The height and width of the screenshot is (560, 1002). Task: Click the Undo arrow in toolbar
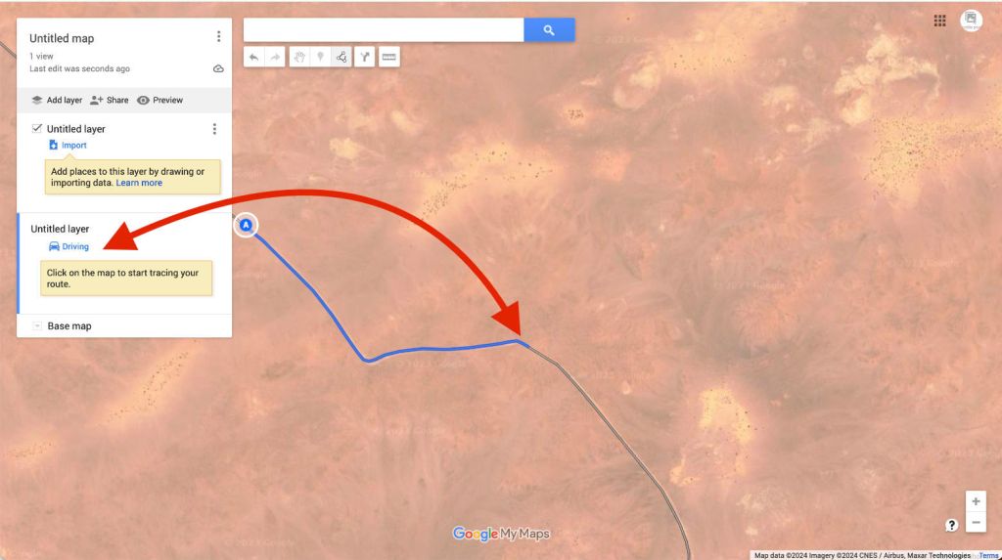tap(253, 58)
